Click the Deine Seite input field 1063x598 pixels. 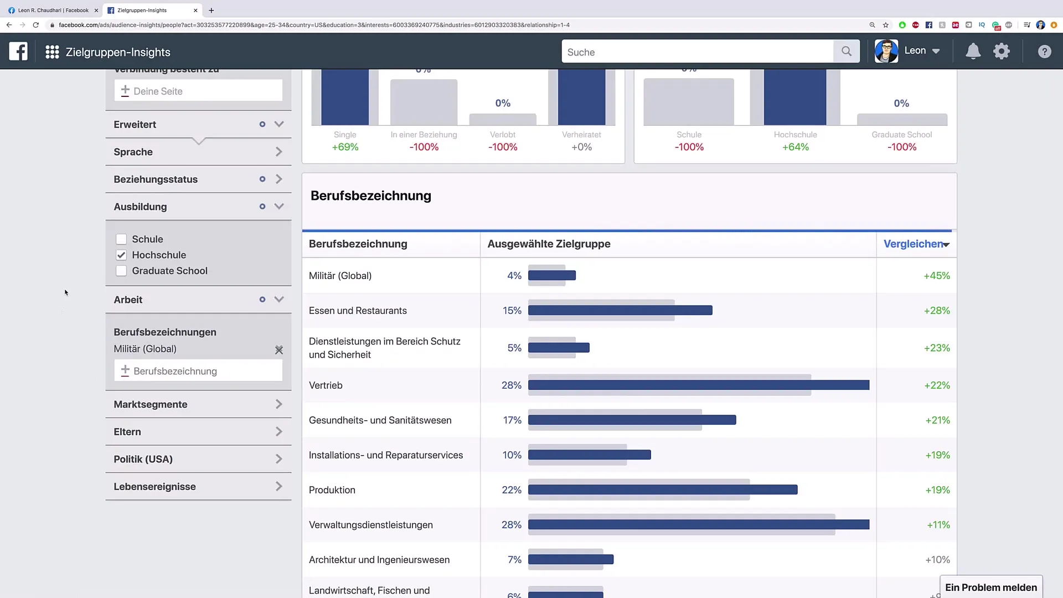[198, 91]
